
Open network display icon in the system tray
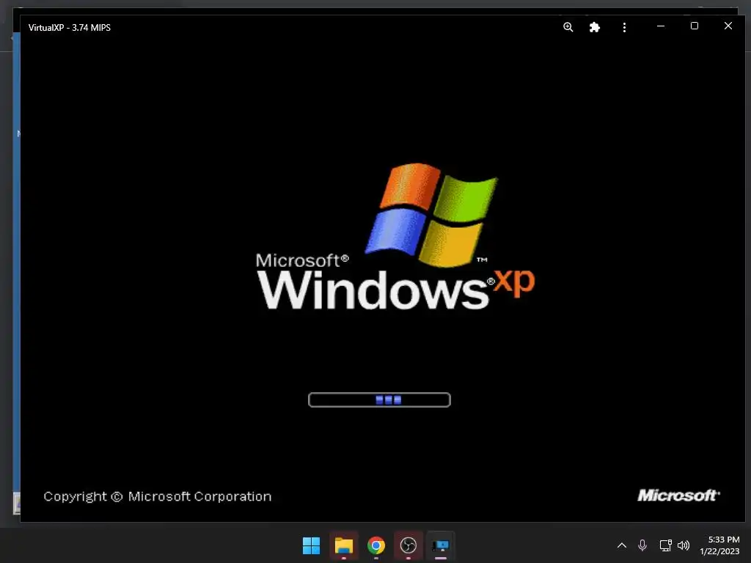pyautogui.click(x=665, y=545)
